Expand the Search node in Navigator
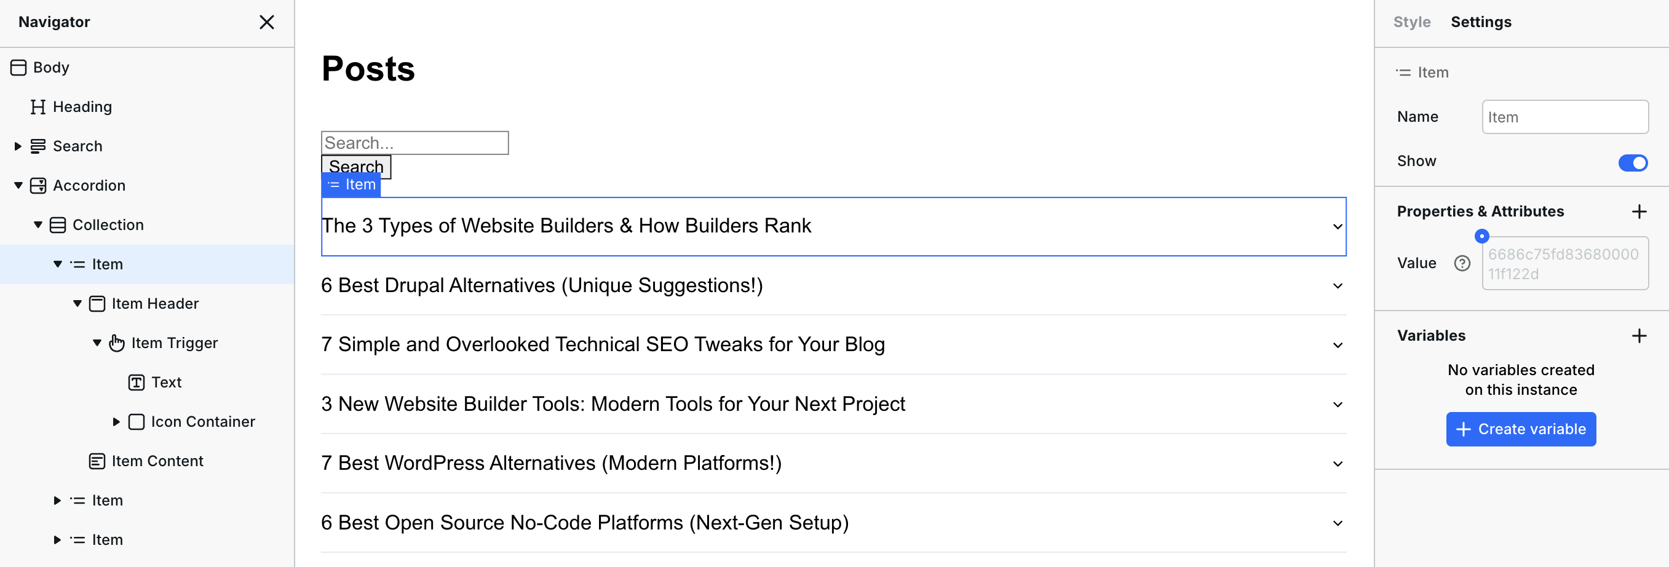Screen dimensions: 1669x567 18,146
